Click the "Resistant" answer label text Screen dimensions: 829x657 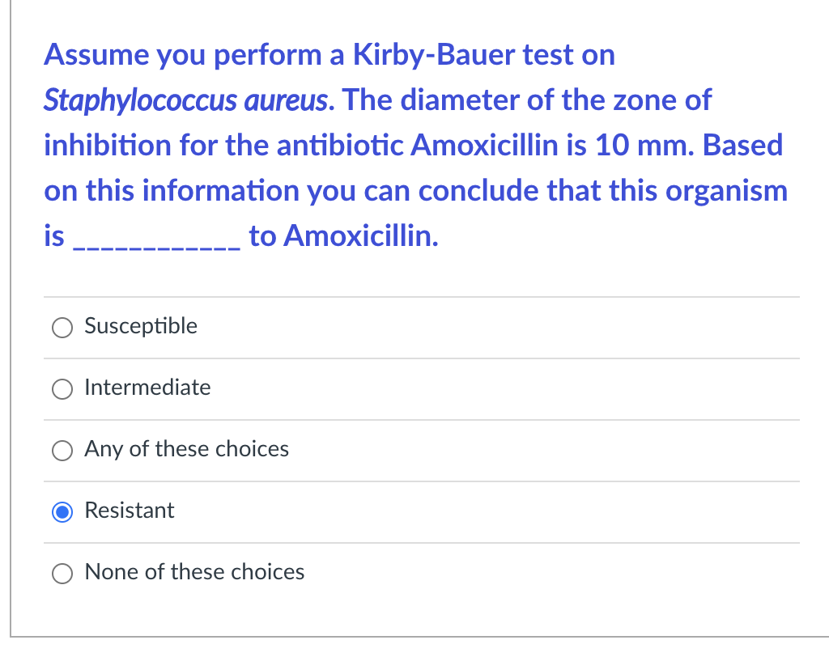click(x=130, y=511)
